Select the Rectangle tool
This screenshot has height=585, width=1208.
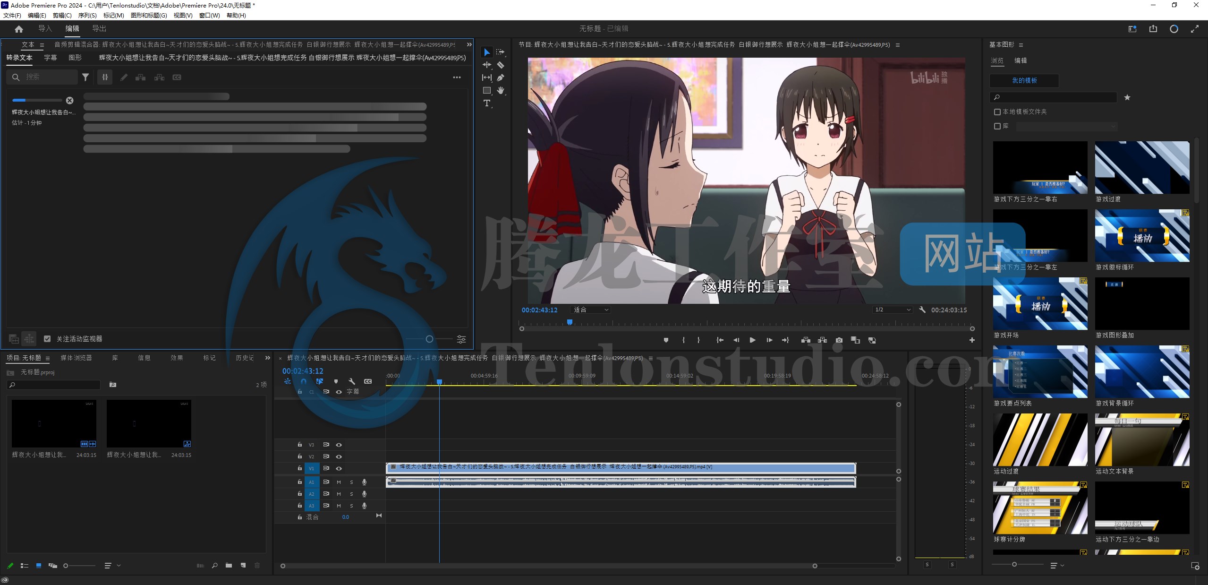[x=487, y=90]
